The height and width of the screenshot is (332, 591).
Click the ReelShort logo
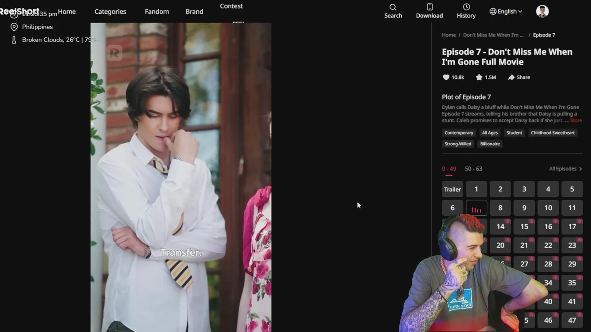click(x=19, y=11)
